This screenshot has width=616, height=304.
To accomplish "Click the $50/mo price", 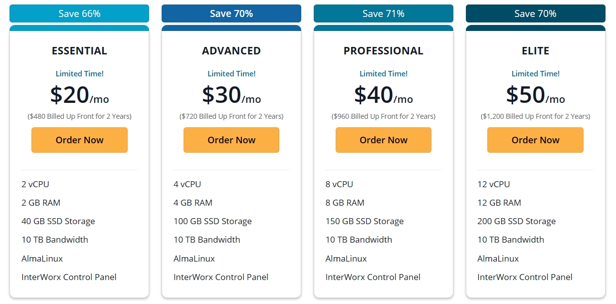I will click(535, 95).
